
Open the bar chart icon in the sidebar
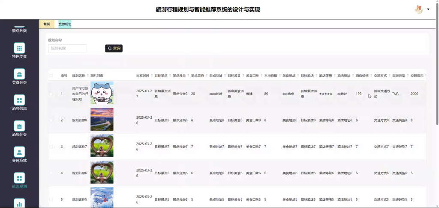tap(19, 203)
